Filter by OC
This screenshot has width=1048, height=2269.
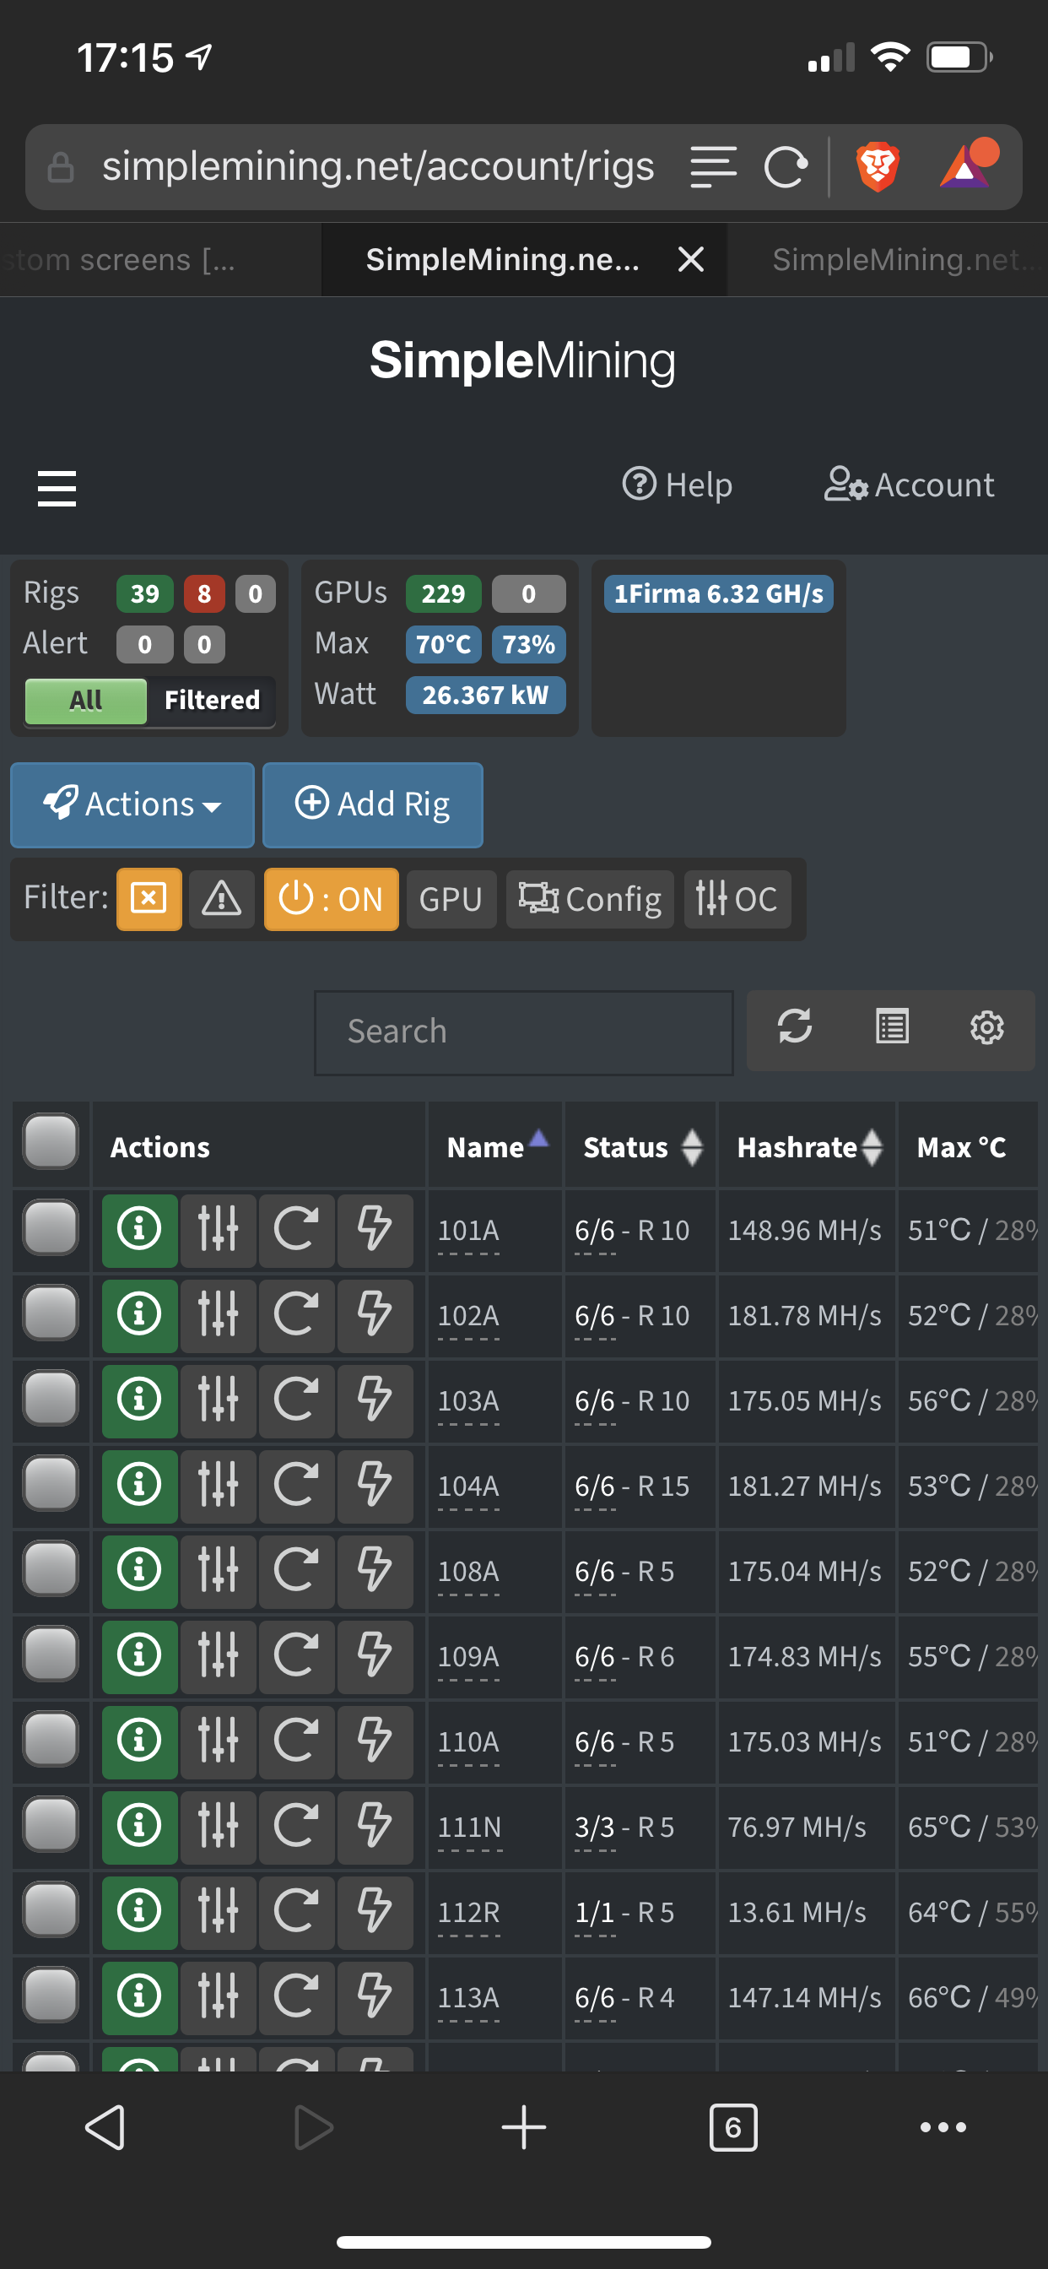[737, 898]
